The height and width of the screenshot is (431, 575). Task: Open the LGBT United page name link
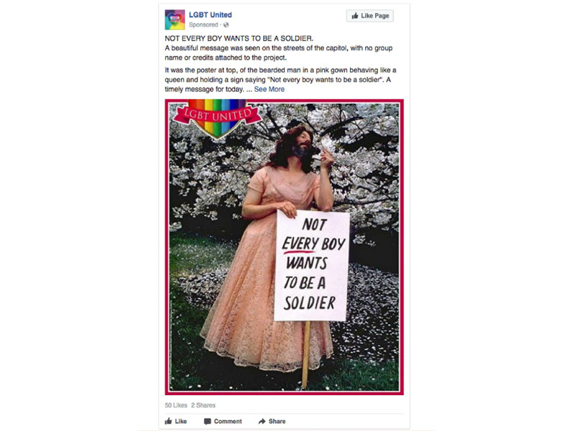click(210, 15)
